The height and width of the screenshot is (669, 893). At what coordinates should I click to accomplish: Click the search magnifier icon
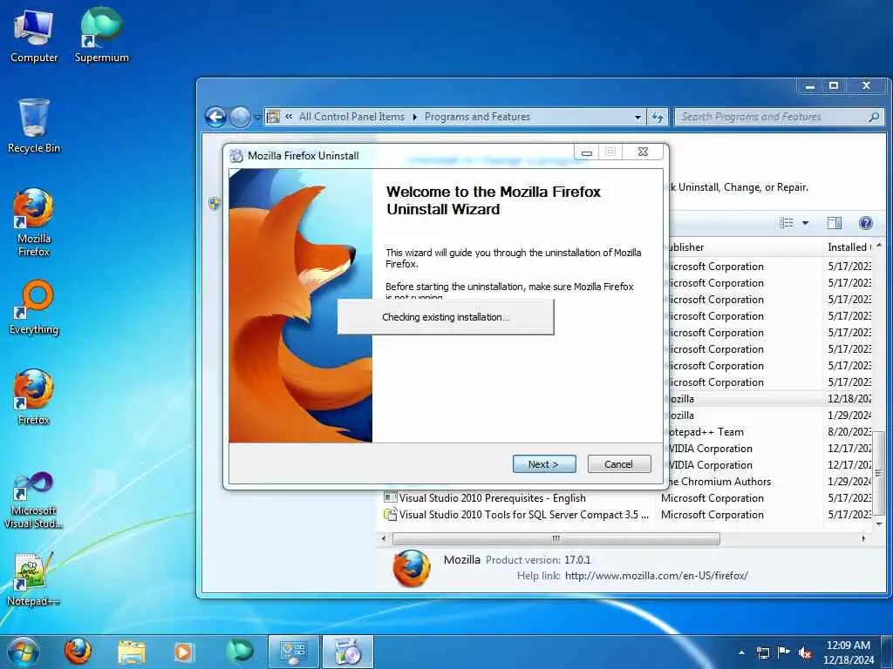pos(874,117)
